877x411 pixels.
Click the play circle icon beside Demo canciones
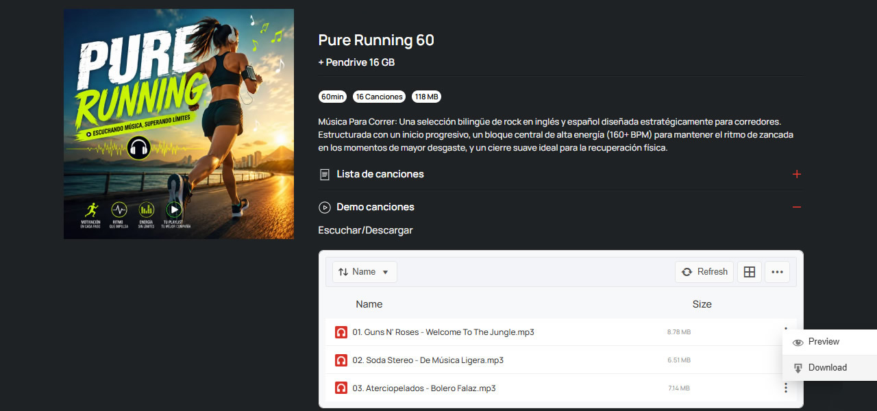click(325, 208)
